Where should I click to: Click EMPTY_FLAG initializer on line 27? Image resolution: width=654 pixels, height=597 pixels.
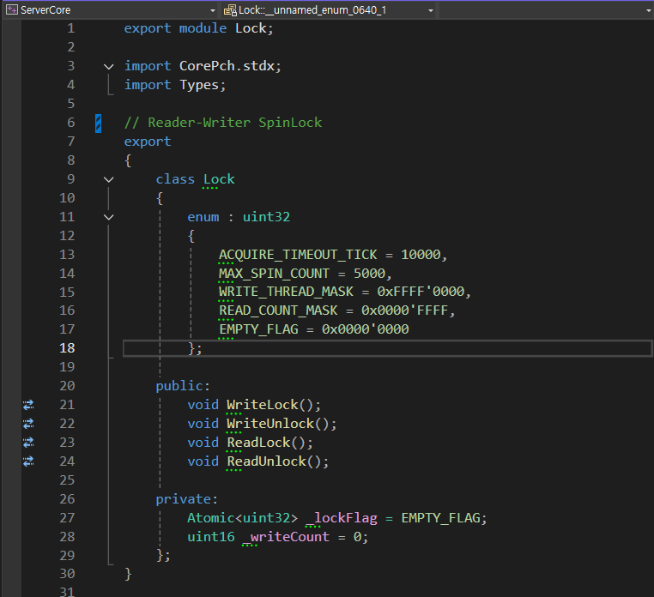441,518
